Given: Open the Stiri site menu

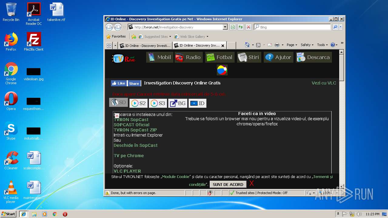Looking at the screenshot, I should click(x=249, y=57).
